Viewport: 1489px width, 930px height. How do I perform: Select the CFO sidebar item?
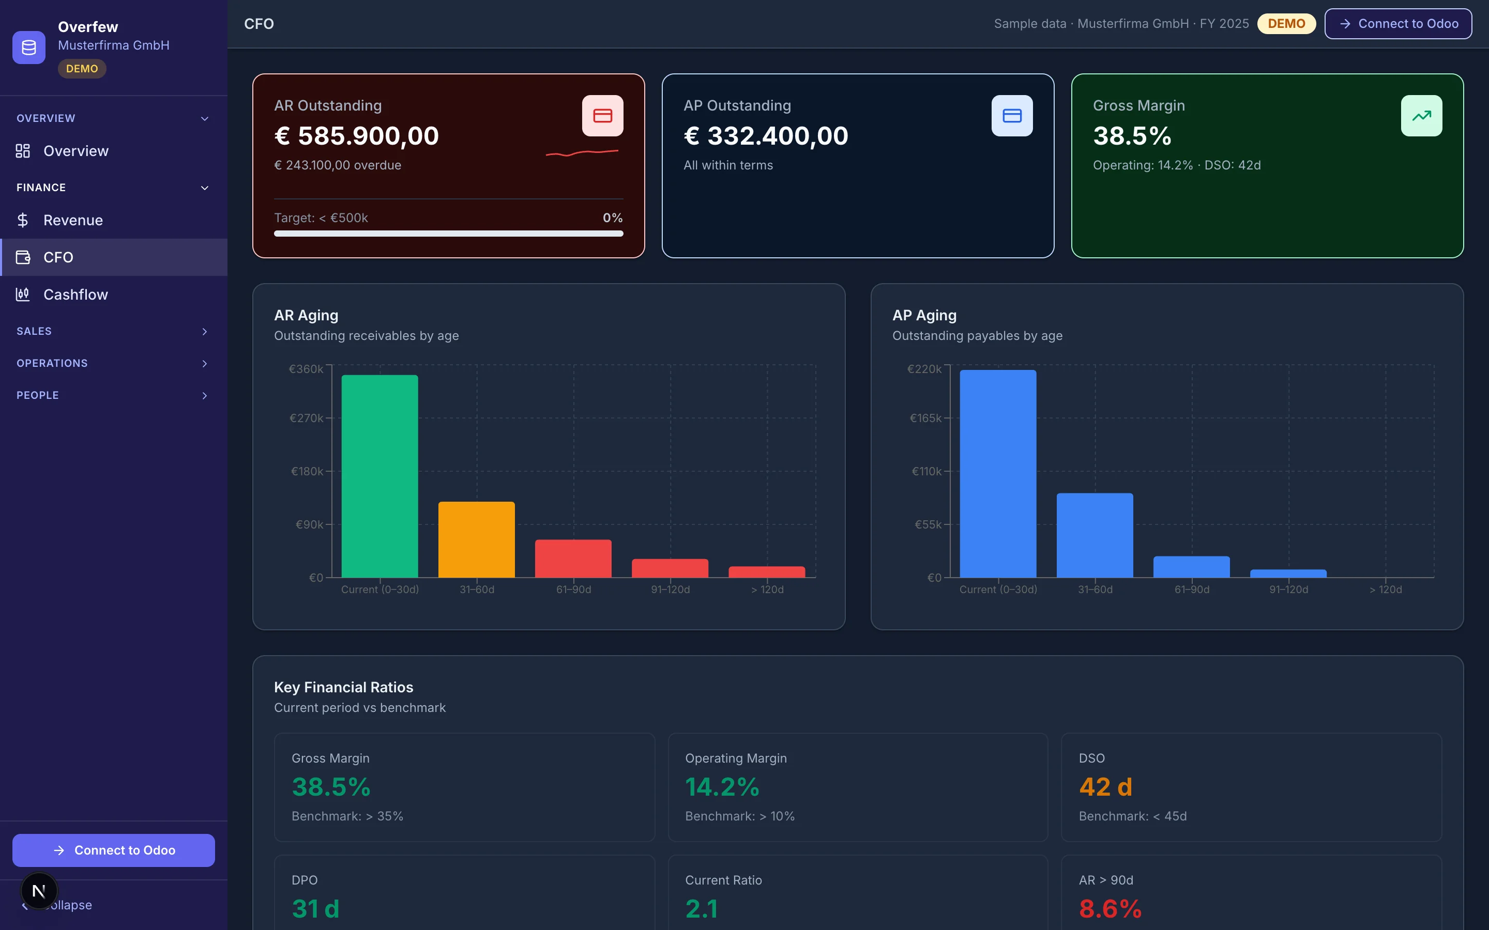tap(114, 257)
